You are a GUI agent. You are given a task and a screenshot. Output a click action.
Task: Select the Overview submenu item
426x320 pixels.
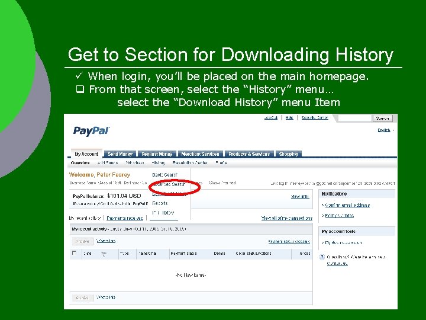pyautogui.click(x=80, y=163)
